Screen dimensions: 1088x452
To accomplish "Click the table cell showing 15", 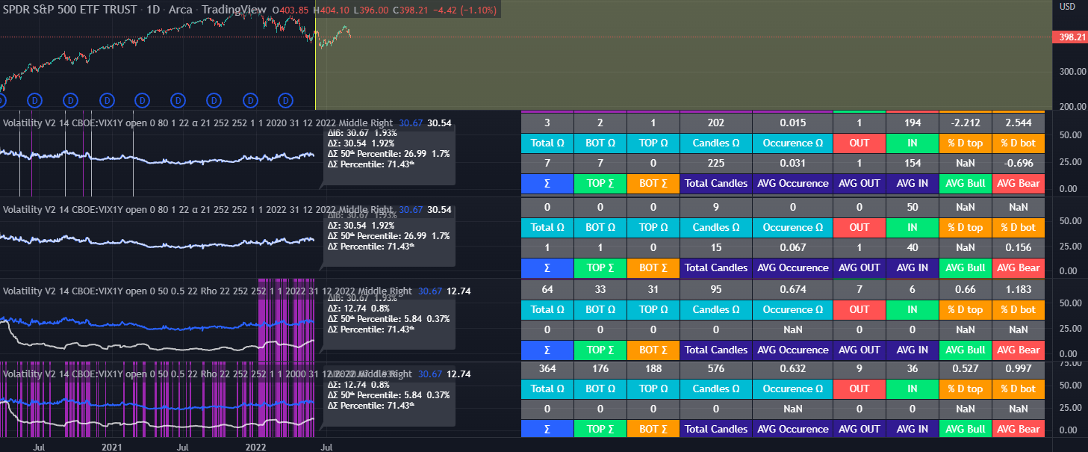I will (716, 247).
